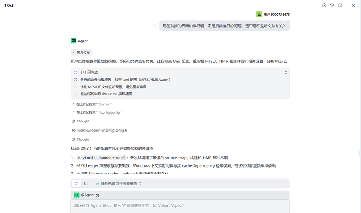Expand the 思考过程 section
Image resolution: width=361 pixels, height=213 pixels.
[x=81, y=52]
